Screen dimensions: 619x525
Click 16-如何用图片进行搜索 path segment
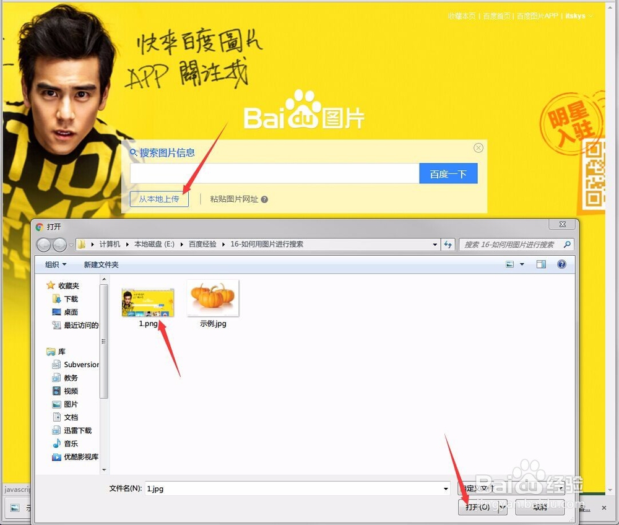pyautogui.click(x=267, y=244)
